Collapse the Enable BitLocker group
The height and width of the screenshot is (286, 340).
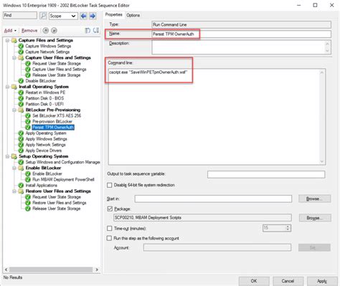[14, 168]
